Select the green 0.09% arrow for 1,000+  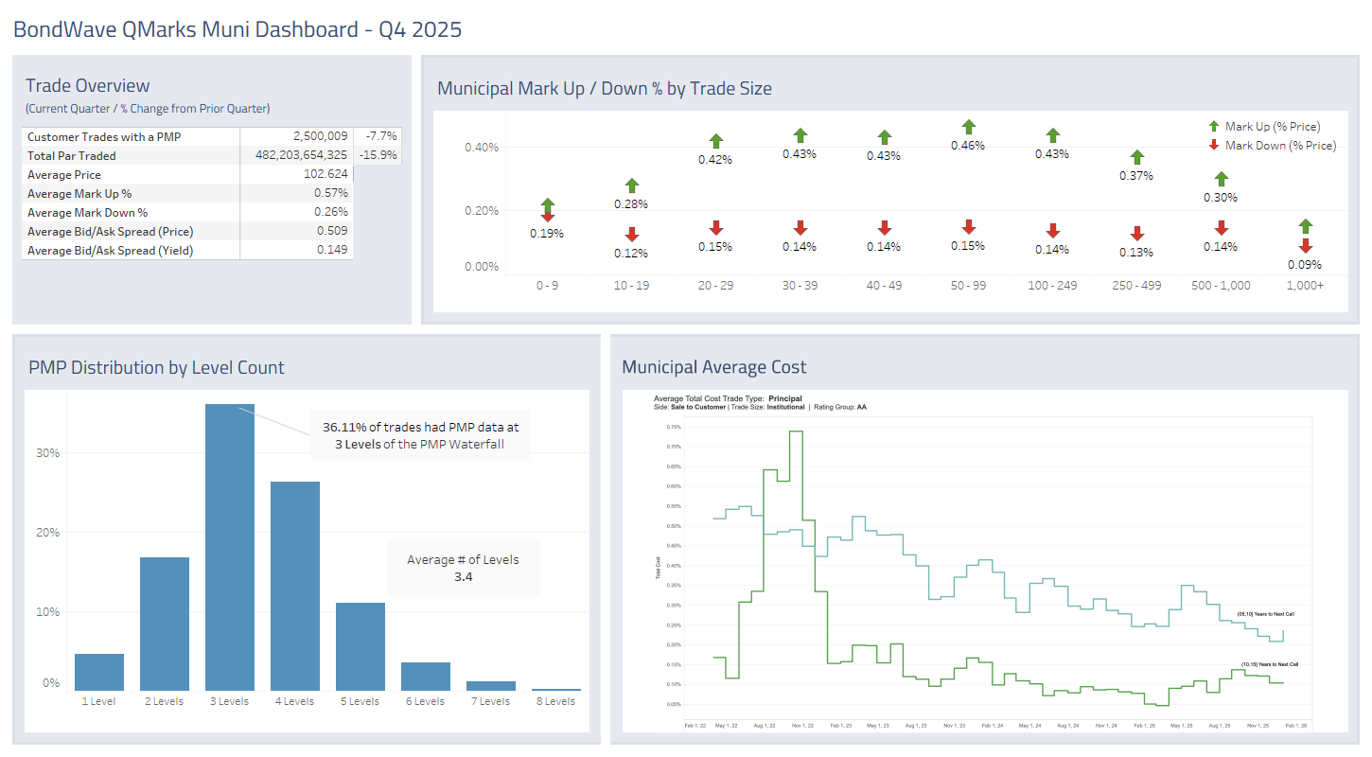[x=1305, y=227]
